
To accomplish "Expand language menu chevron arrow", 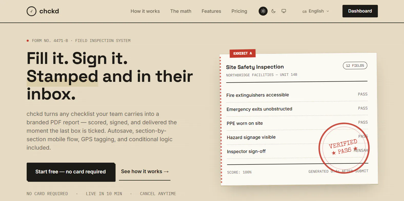I will point(328,11).
